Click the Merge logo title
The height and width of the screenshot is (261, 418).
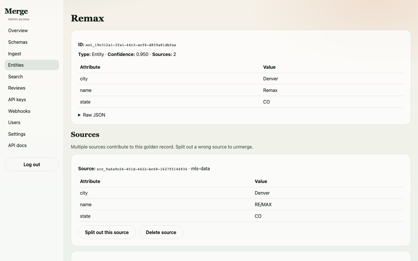(16, 11)
